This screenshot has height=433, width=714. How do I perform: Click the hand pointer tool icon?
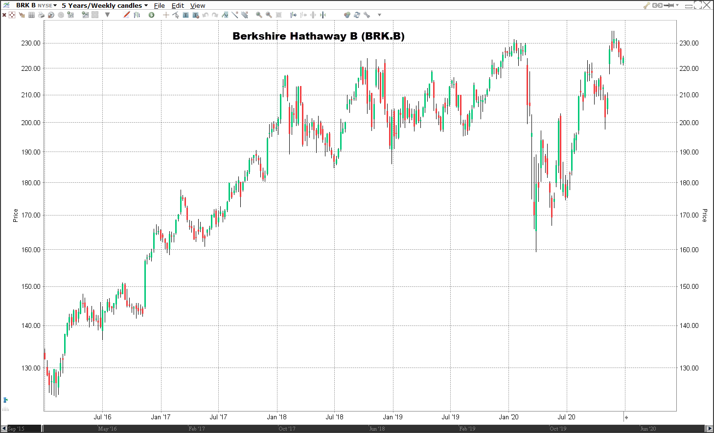pyautogui.click(x=22, y=15)
